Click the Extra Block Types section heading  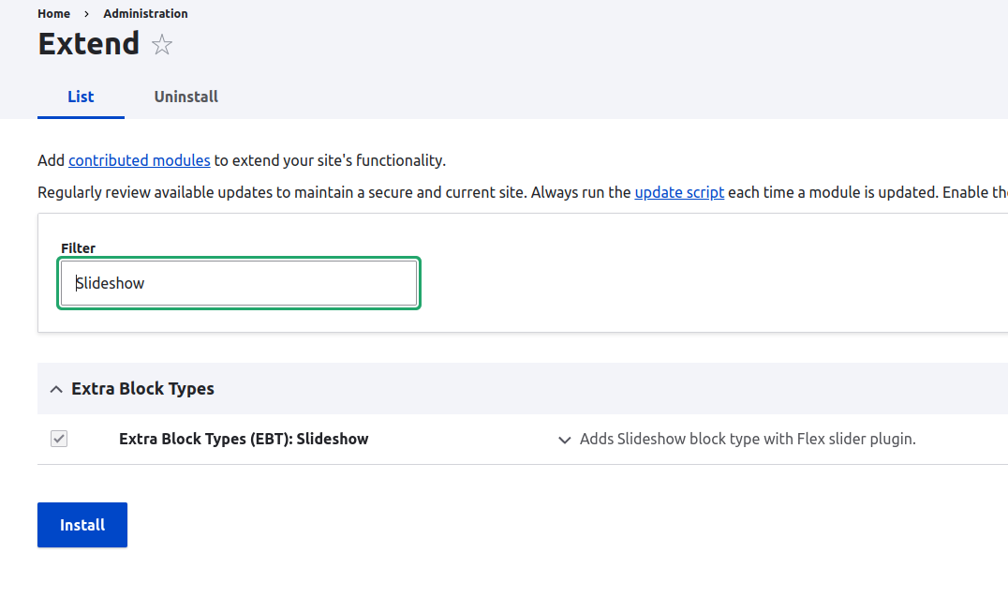(x=142, y=389)
